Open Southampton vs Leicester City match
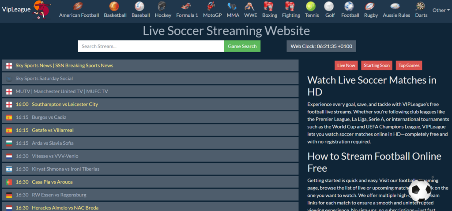This screenshot has width=452, height=211. click(x=150, y=104)
